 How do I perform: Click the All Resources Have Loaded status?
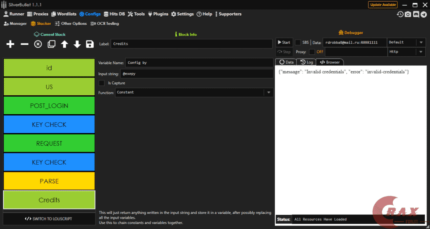pyautogui.click(x=320, y=219)
